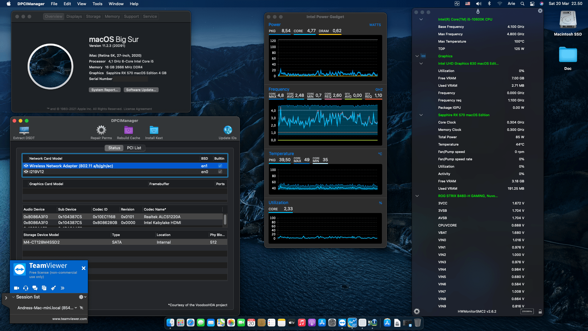Open Memory tab in About This Mac
This screenshot has width=588, height=331.
click(x=112, y=16)
